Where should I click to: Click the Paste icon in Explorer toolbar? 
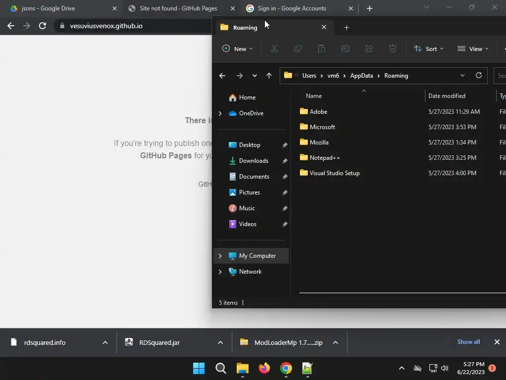point(321,49)
